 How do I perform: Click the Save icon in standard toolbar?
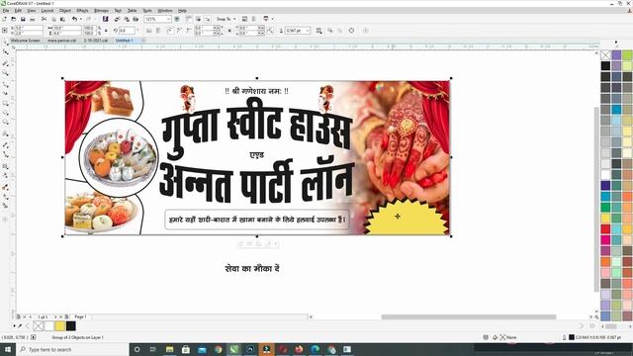coord(23,19)
